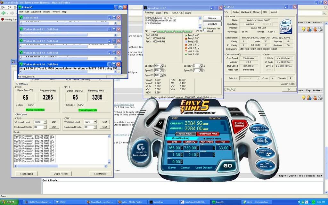Image resolution: width=328 pixels, height=205 pixels.
Task: Open the SPD tab in CPU-Z
Action: pos(265,12)
